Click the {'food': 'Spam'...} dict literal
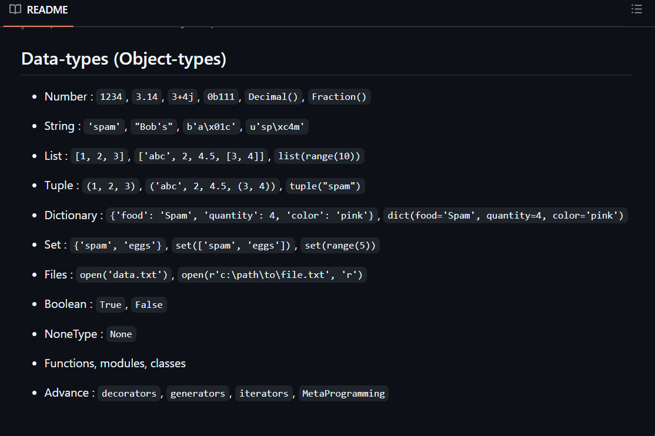The image size is (655, 436). click(x=242, y=216)
